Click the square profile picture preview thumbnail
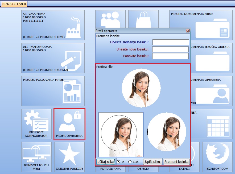The width and height of the screenshot is (235, 174). point(121,134)
